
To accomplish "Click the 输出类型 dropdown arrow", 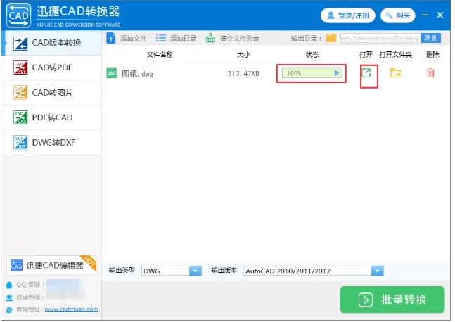I will (x=196, y=271).
